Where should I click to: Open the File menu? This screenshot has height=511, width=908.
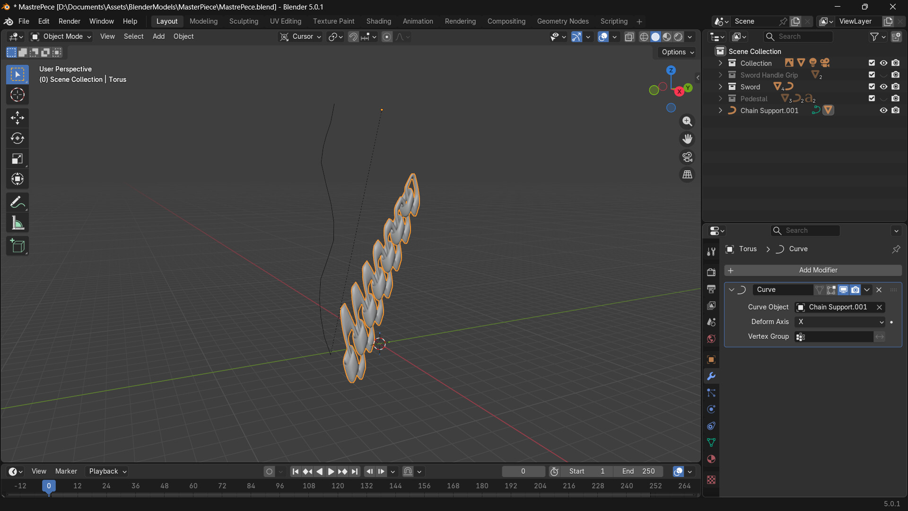[24, 21]
